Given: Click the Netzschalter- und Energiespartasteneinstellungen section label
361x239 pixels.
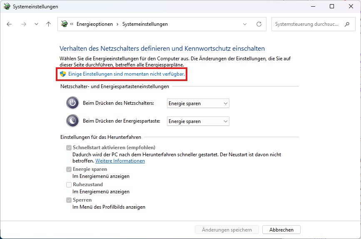Looking at the screenshot, I should (x=115, y=86).
